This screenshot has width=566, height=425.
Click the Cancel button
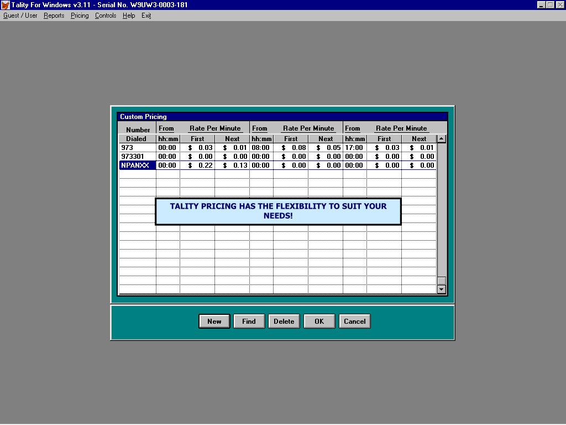(354, 322)
